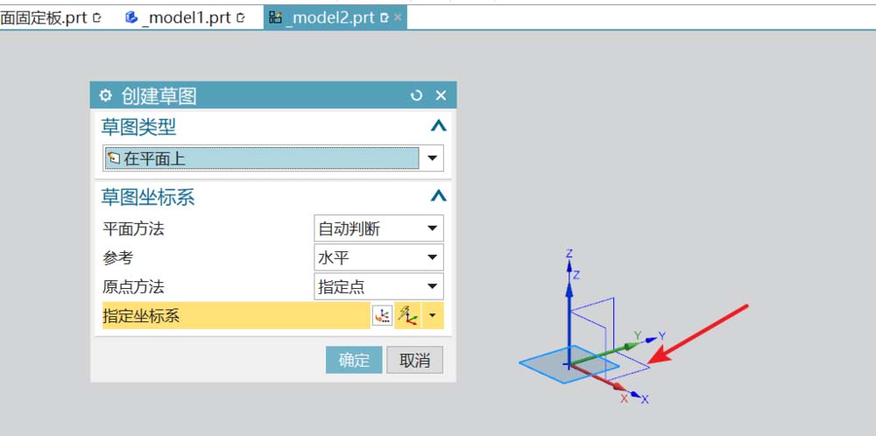Select the 指定坐标系 field
The image size is (876, 436).
(236, 316)
